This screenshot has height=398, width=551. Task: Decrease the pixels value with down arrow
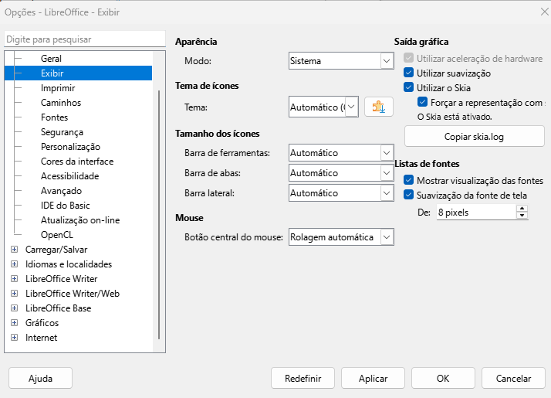(x=522, y=216)
